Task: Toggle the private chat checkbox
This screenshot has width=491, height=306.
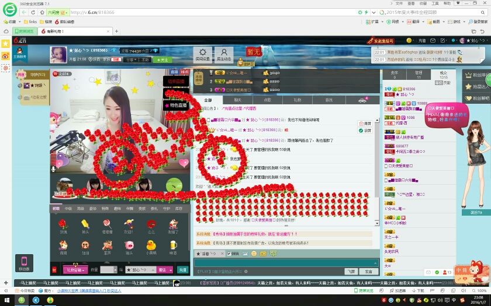Action: [229, 254]
